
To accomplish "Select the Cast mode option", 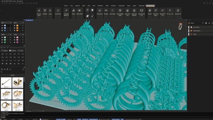I will [x=21, y=51].
